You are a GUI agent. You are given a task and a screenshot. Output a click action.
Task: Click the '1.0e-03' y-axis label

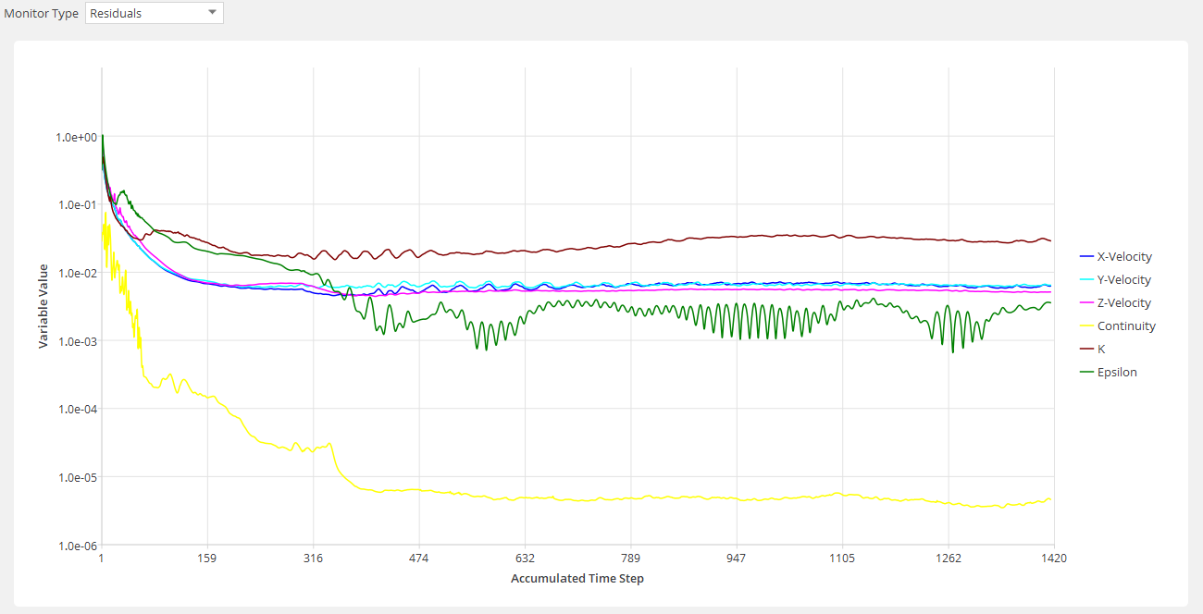pyautogui.click(x=76, y=341)
